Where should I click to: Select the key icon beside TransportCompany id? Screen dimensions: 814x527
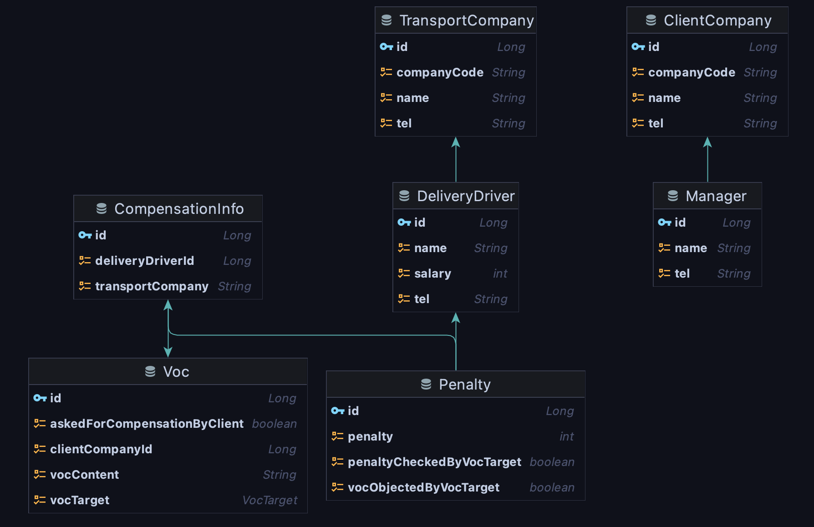[386, 46]
